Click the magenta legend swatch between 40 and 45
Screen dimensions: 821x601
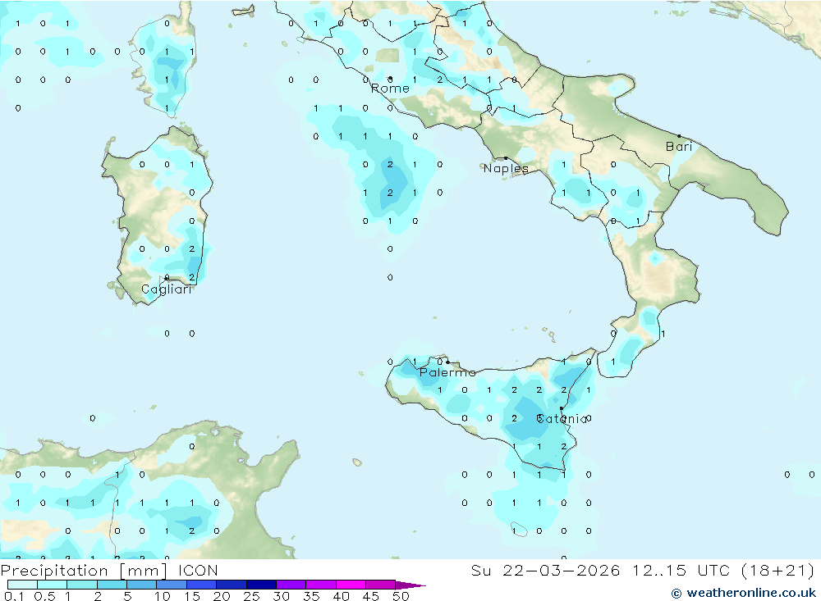point(351,585)
